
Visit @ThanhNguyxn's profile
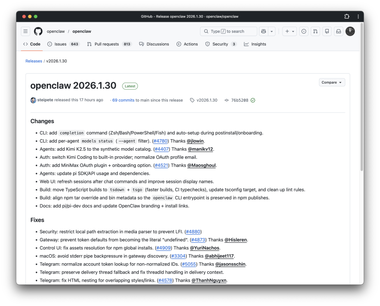[209, 280]
